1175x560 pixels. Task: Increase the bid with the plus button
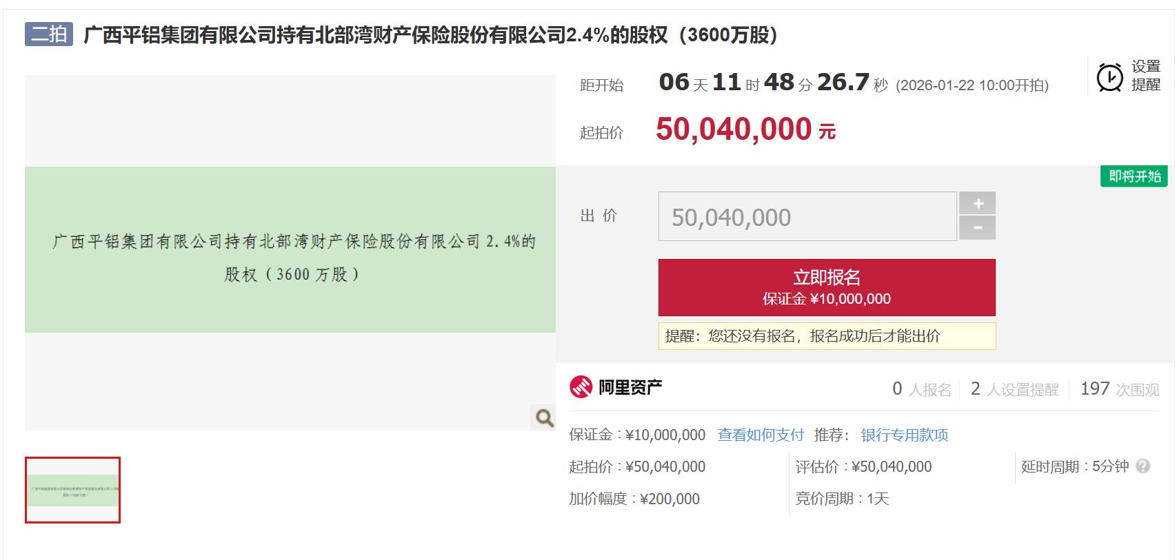click(x=977, y=203)
